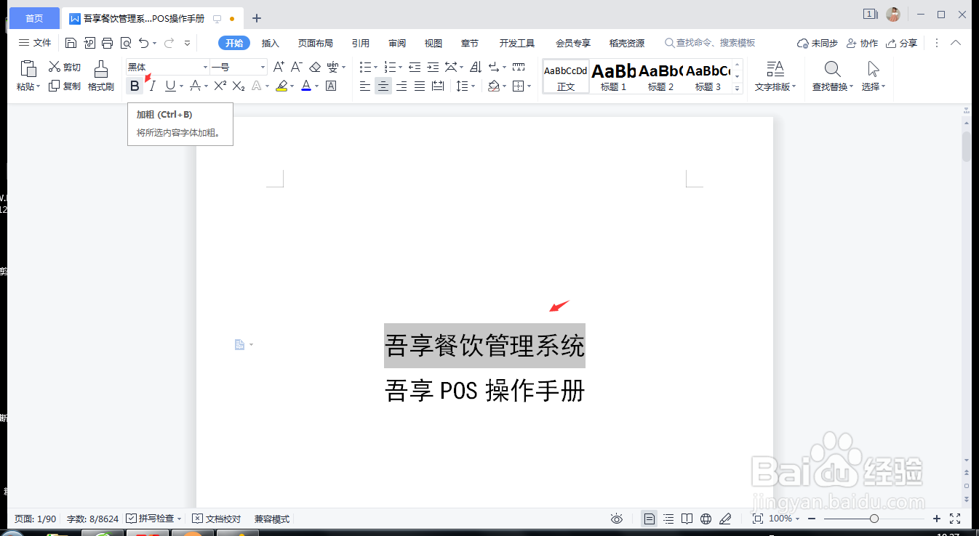Click the 分享 (Share) button

pos(902,43)
